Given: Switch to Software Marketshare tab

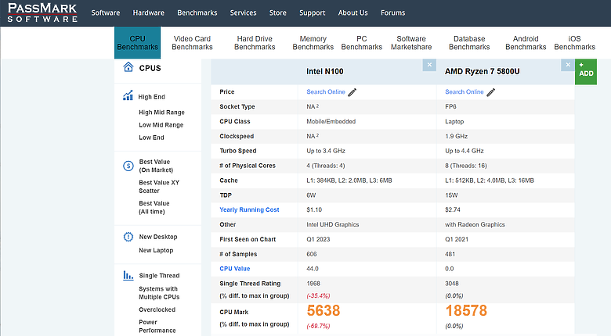Looking at the screenshot, I should coord(411,43).
